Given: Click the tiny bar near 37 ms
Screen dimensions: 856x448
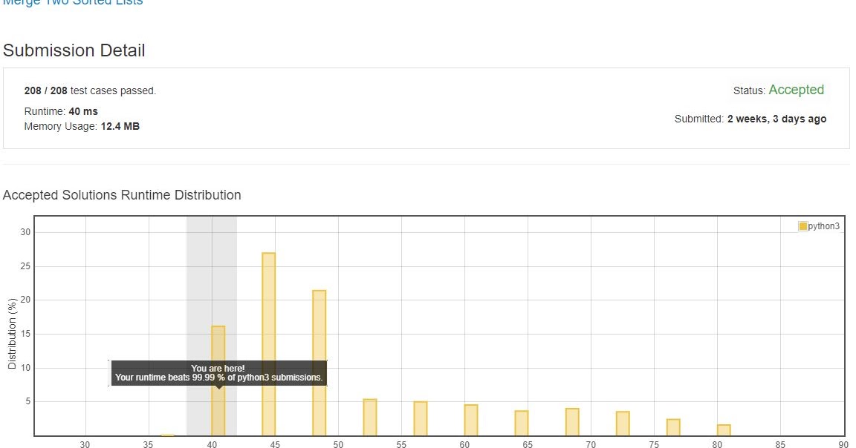Looking at the screenshot, I should coord(168,435).
